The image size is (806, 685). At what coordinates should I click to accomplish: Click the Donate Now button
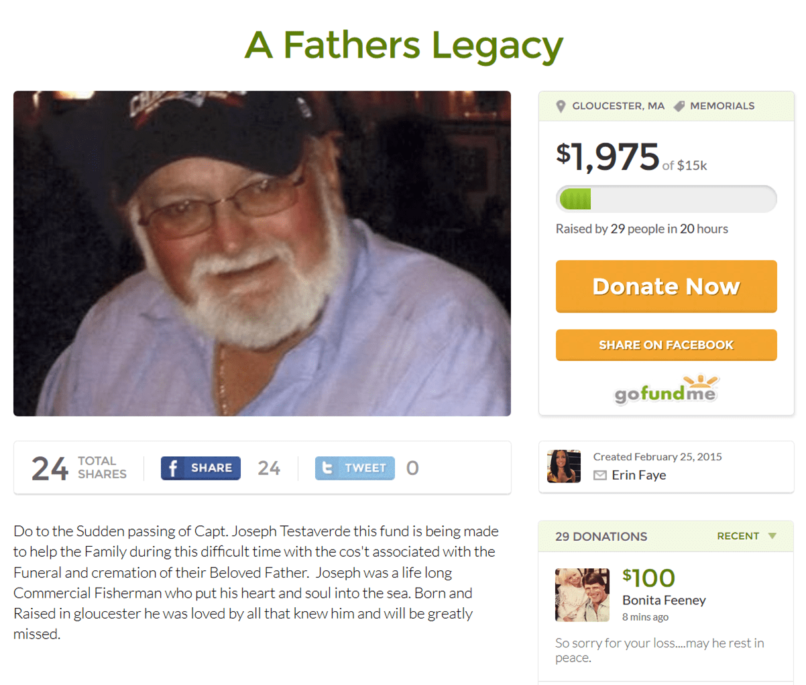coord(666,286)
